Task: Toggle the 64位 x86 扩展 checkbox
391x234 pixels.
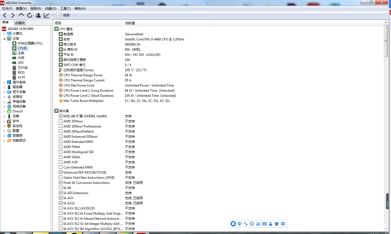Action: pos(60,116)
